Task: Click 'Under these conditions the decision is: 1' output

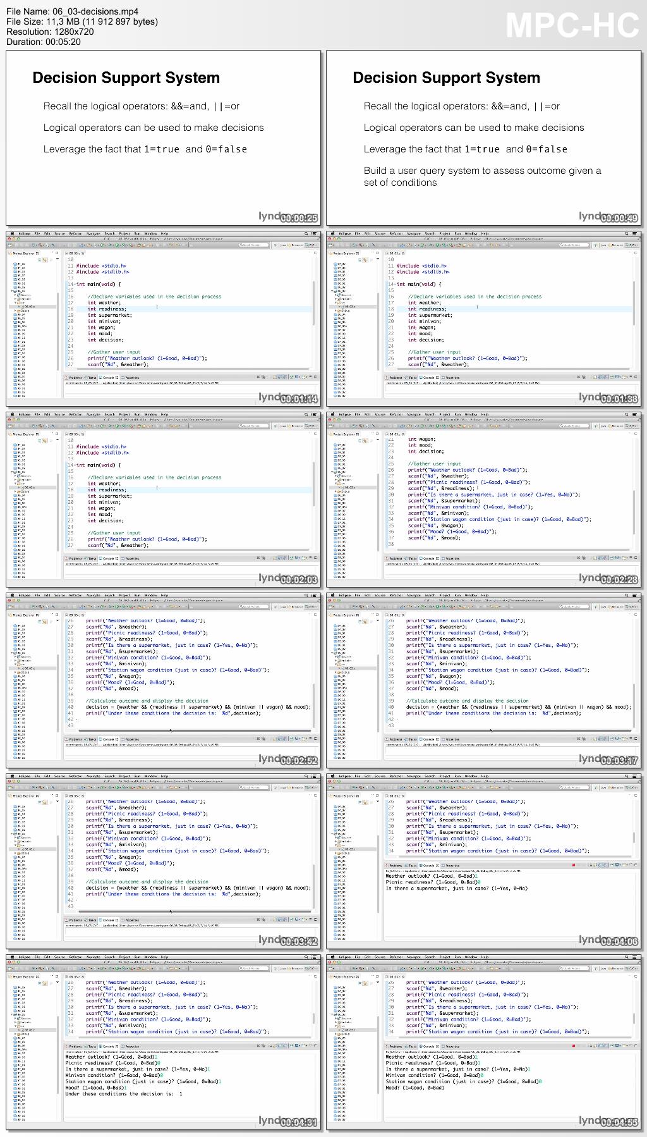Action: [x=124, y=1093]
